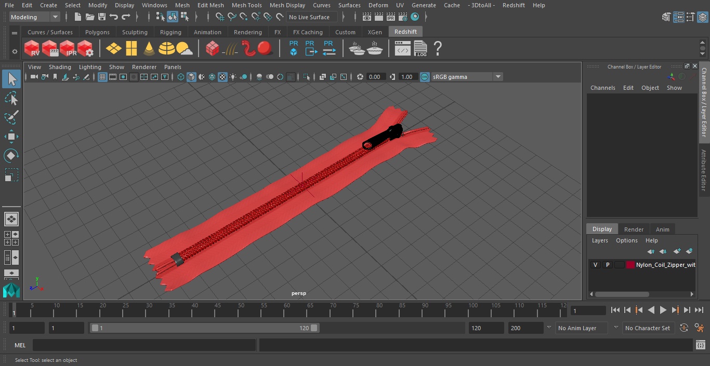Open the No Character Set dropdown
The width and height of the screenshot is (710, 366).
click(x=648, y=328)
